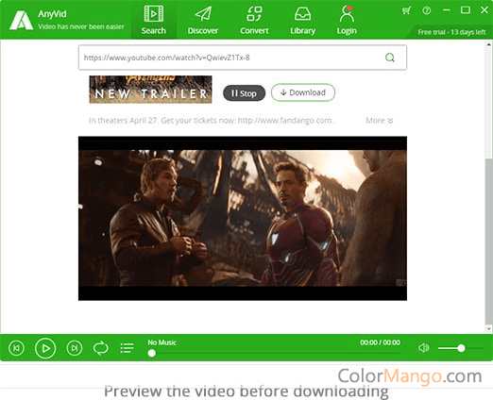
Task: Open the Library tab
Action: 302,20
